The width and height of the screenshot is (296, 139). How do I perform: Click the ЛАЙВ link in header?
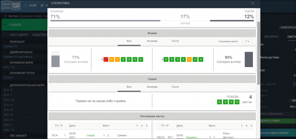click(33, 6)
